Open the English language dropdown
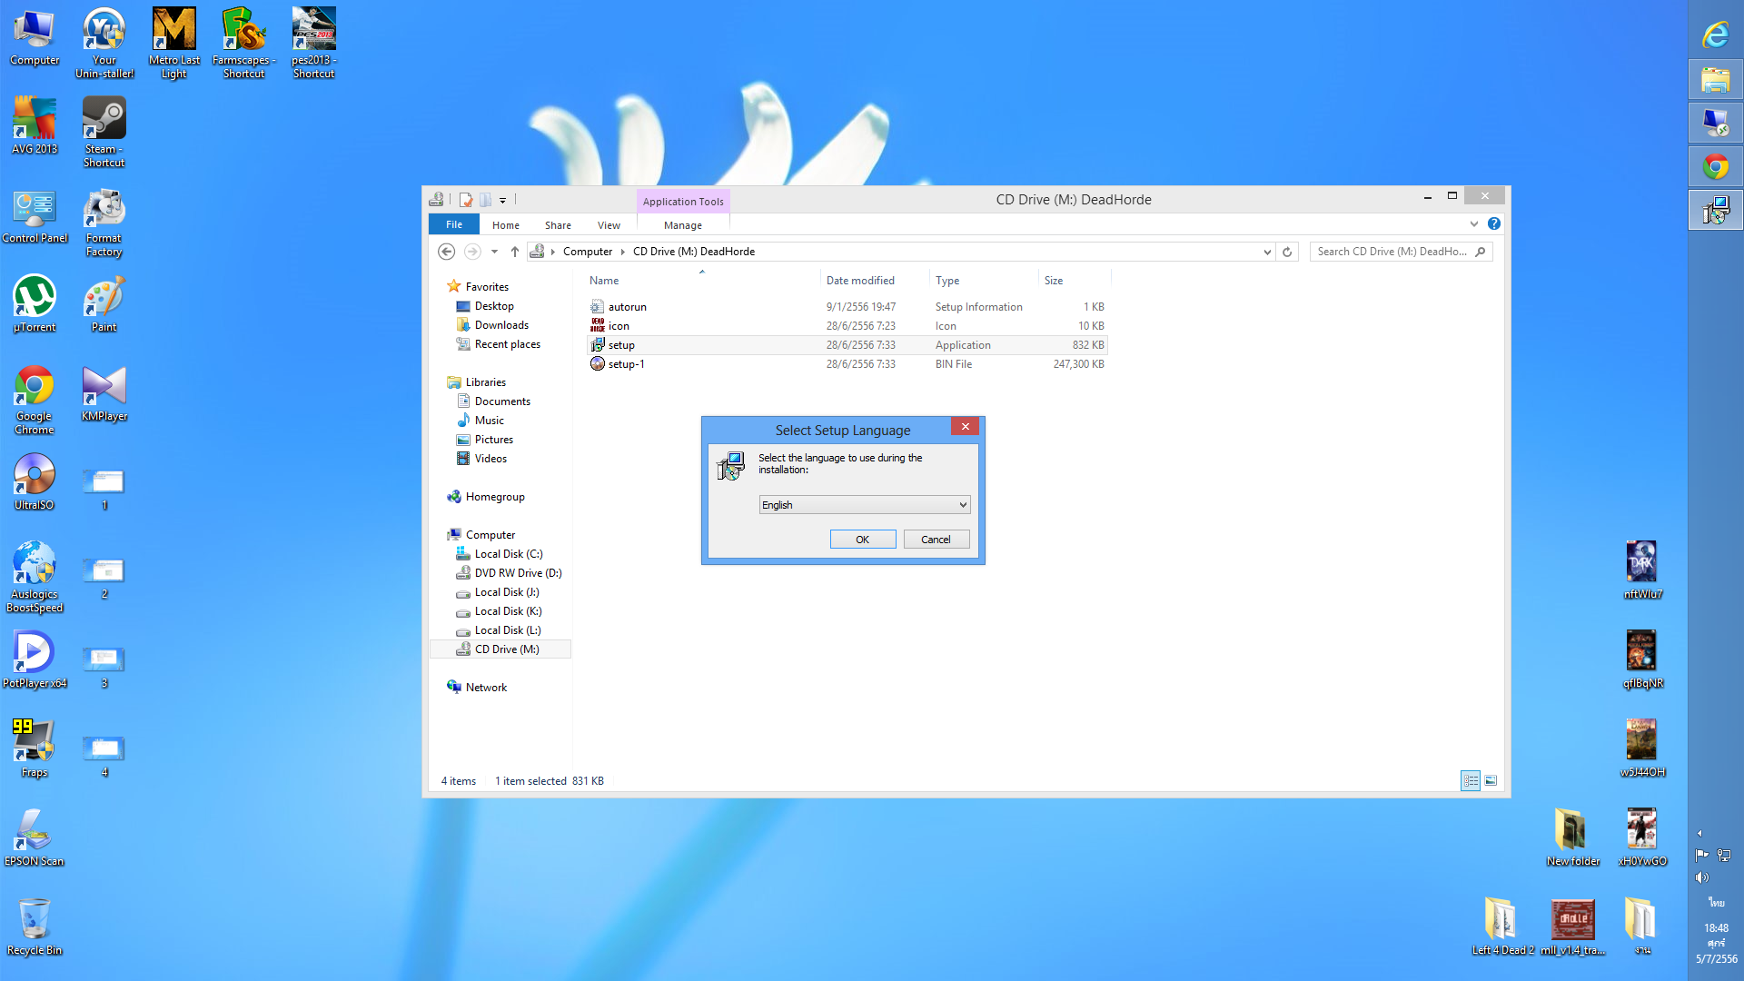 (x=864, y=505)
